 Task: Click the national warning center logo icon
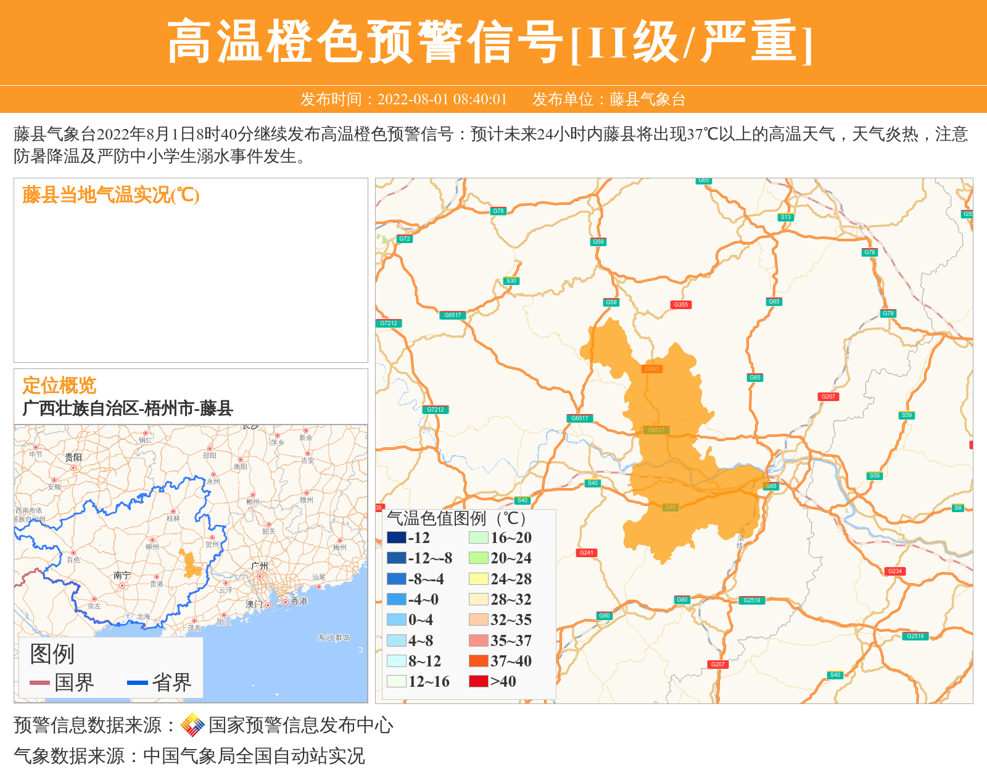(x=192, y=725)
